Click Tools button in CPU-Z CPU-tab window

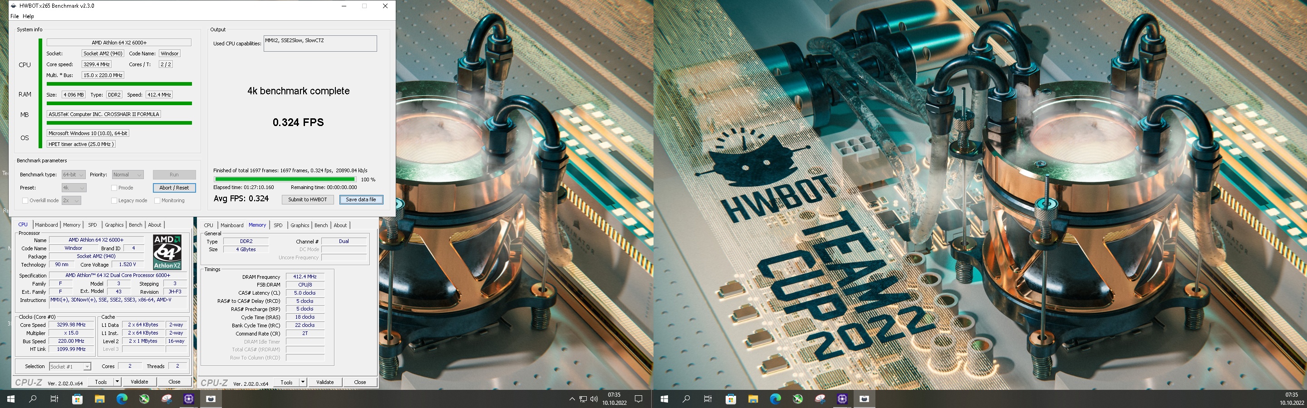point(101,382)
